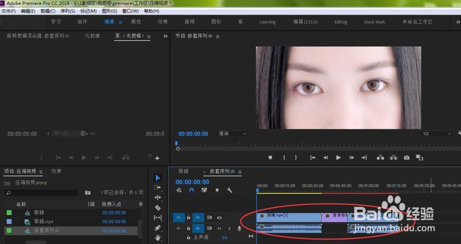461x244 pixels.
Task: Click the Extract button in Program monitor
Action: pos(393,158)
